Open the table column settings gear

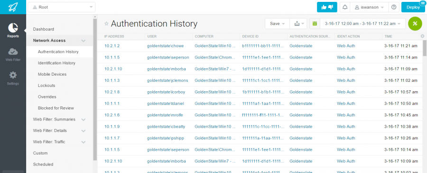422,36
